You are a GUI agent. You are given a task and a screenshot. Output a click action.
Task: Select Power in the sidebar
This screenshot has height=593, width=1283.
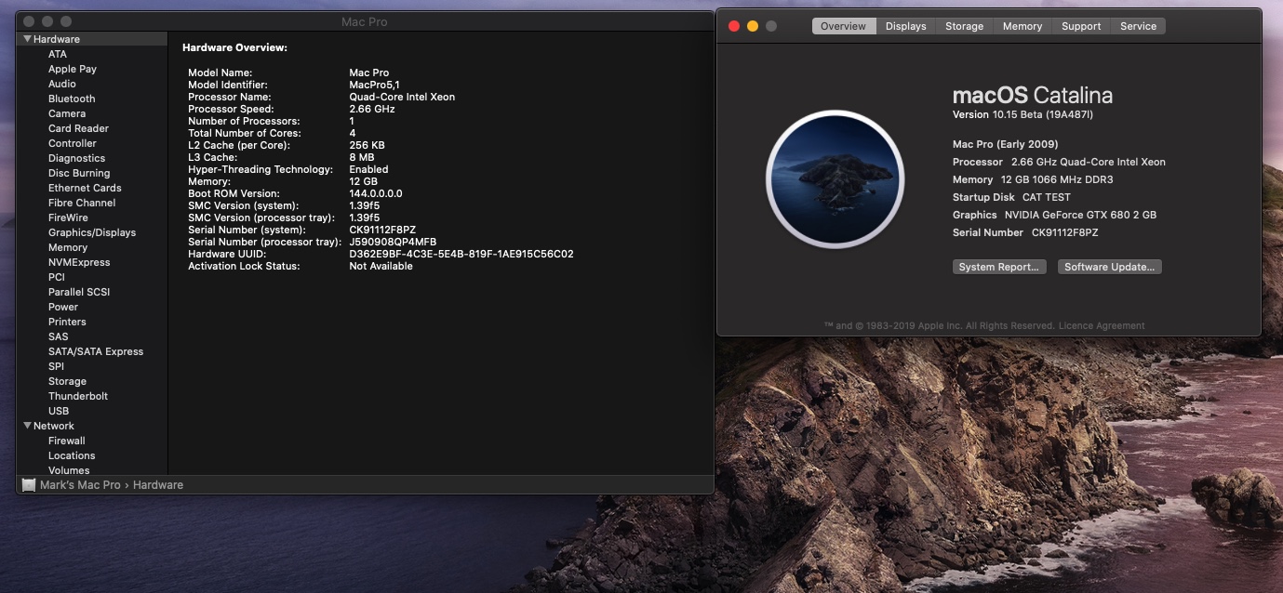[63, 307]
